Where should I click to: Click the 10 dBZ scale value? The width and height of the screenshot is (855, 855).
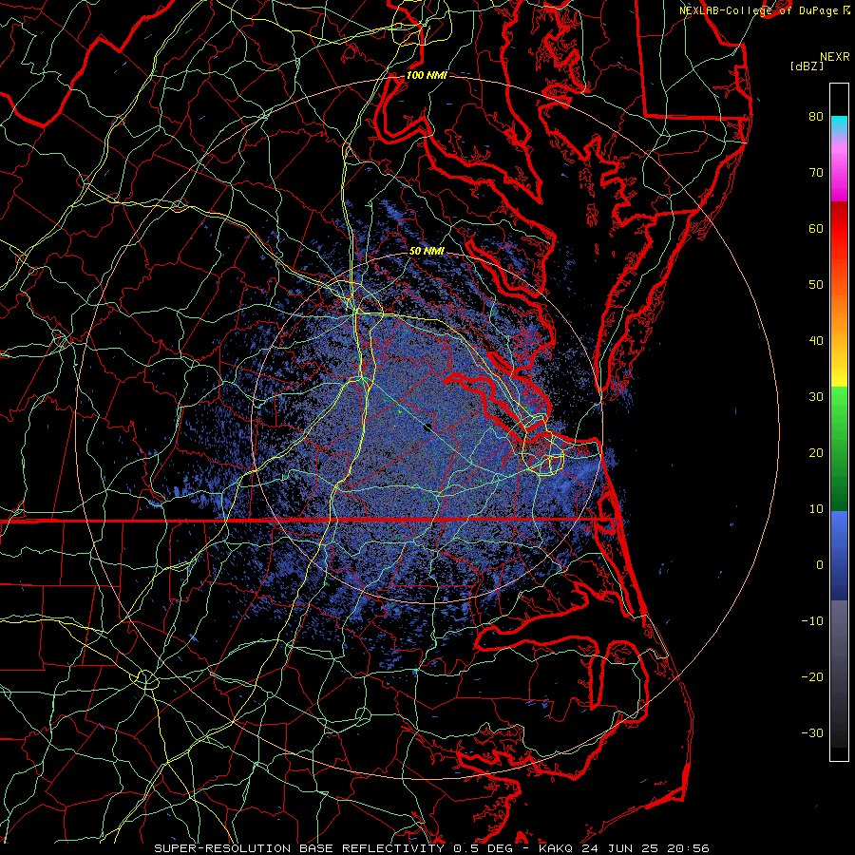pos(816,509)
